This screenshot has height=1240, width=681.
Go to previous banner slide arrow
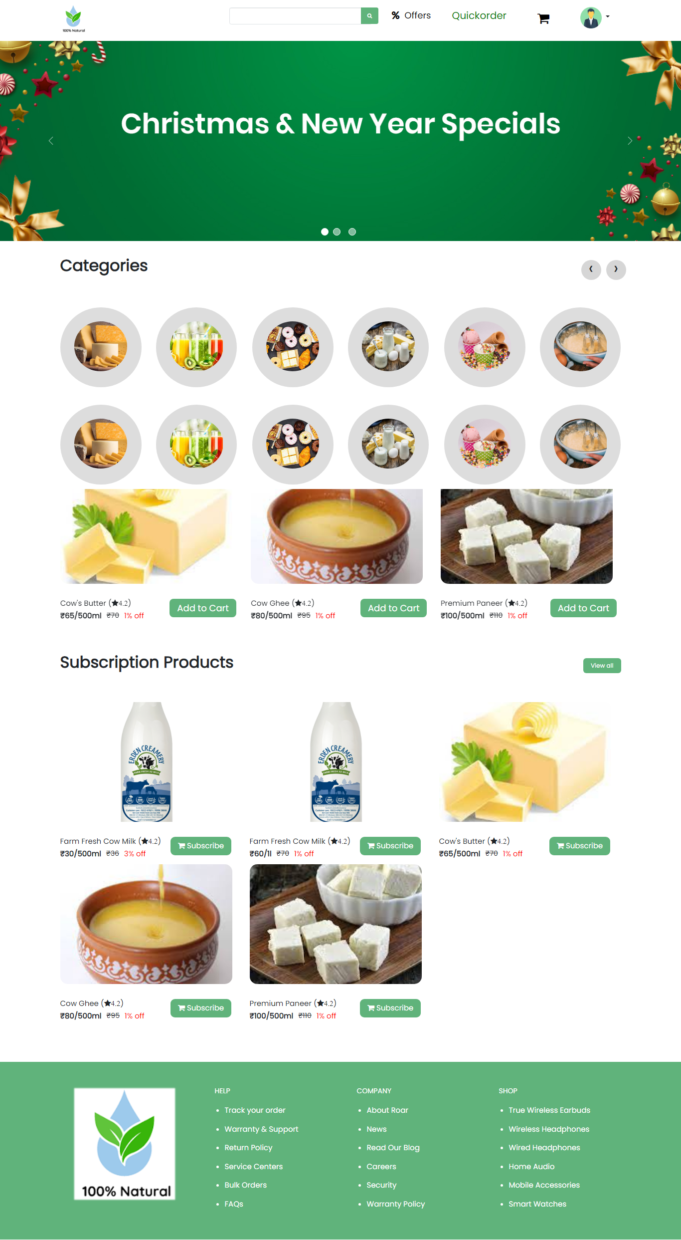point(51,141)
